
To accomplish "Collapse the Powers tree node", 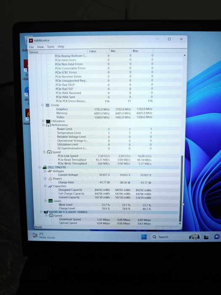I will [45, 179].
